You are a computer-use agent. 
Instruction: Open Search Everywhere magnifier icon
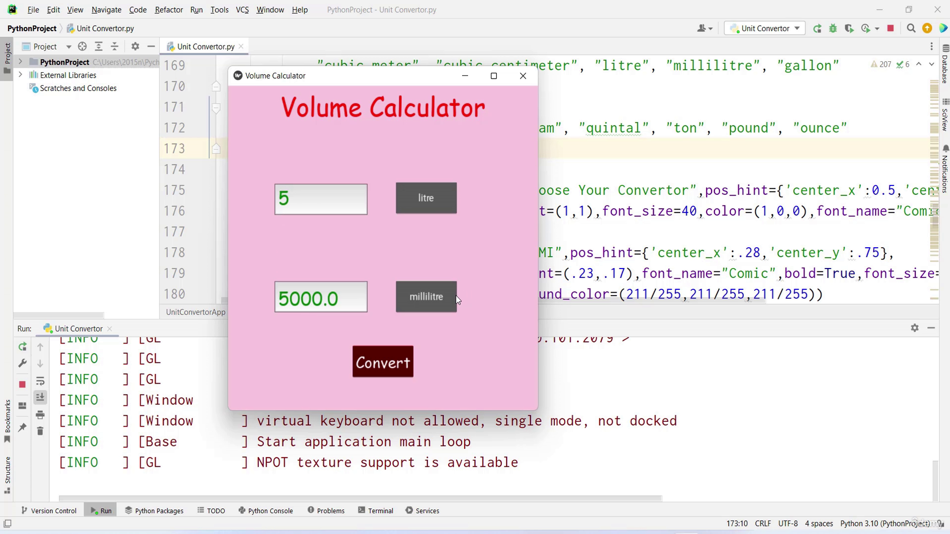point(911,29)
